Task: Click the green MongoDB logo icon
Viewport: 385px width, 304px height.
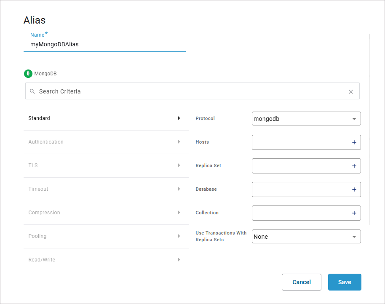Action: [28, 74]
